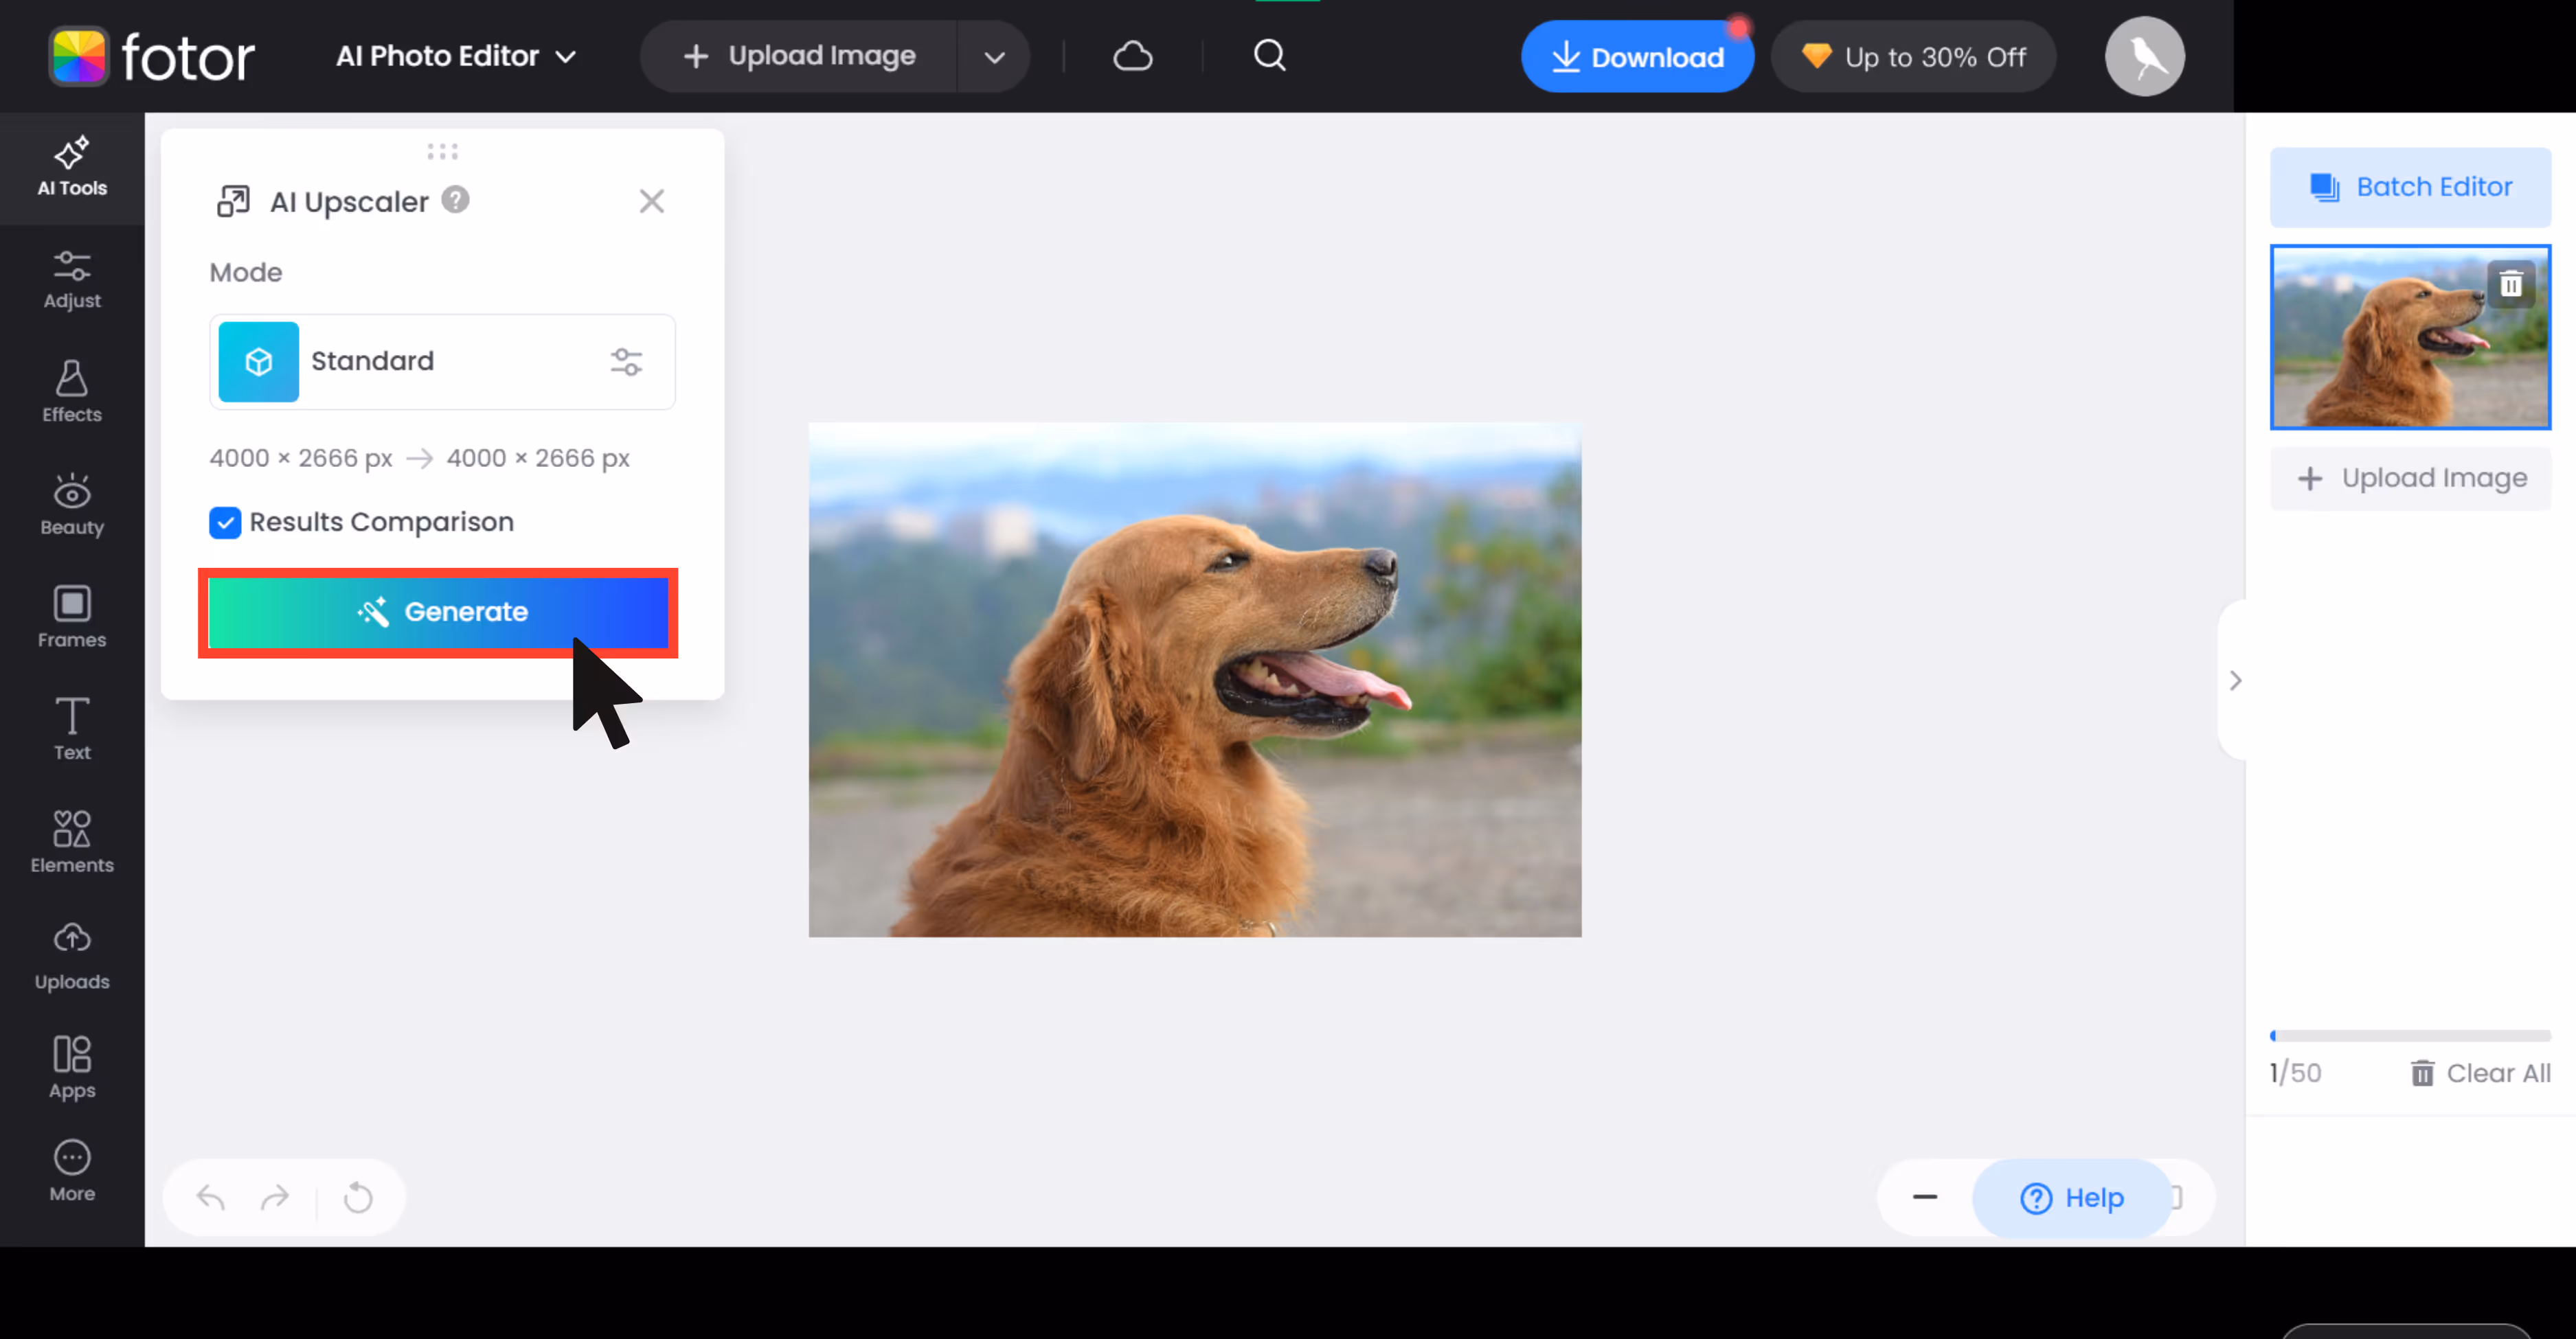Open the Beauty tools

click(x=72, y=505)
